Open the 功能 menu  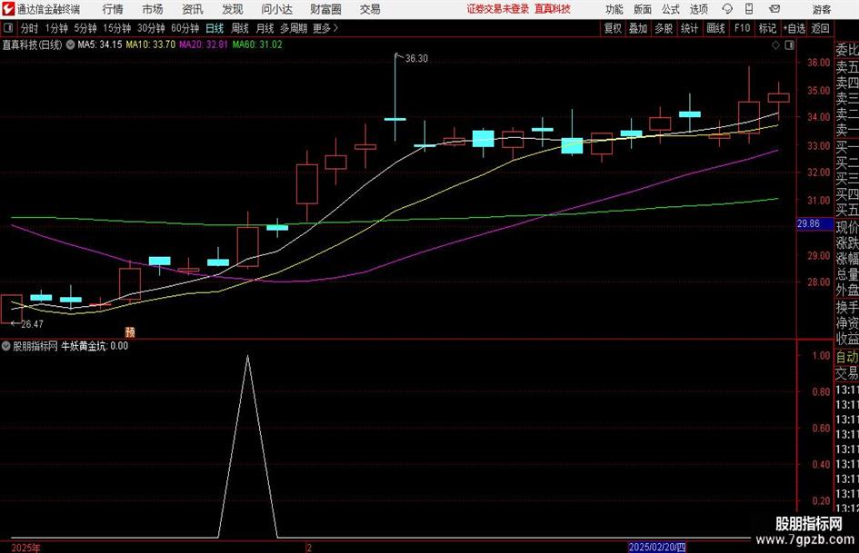coord(614,9)
